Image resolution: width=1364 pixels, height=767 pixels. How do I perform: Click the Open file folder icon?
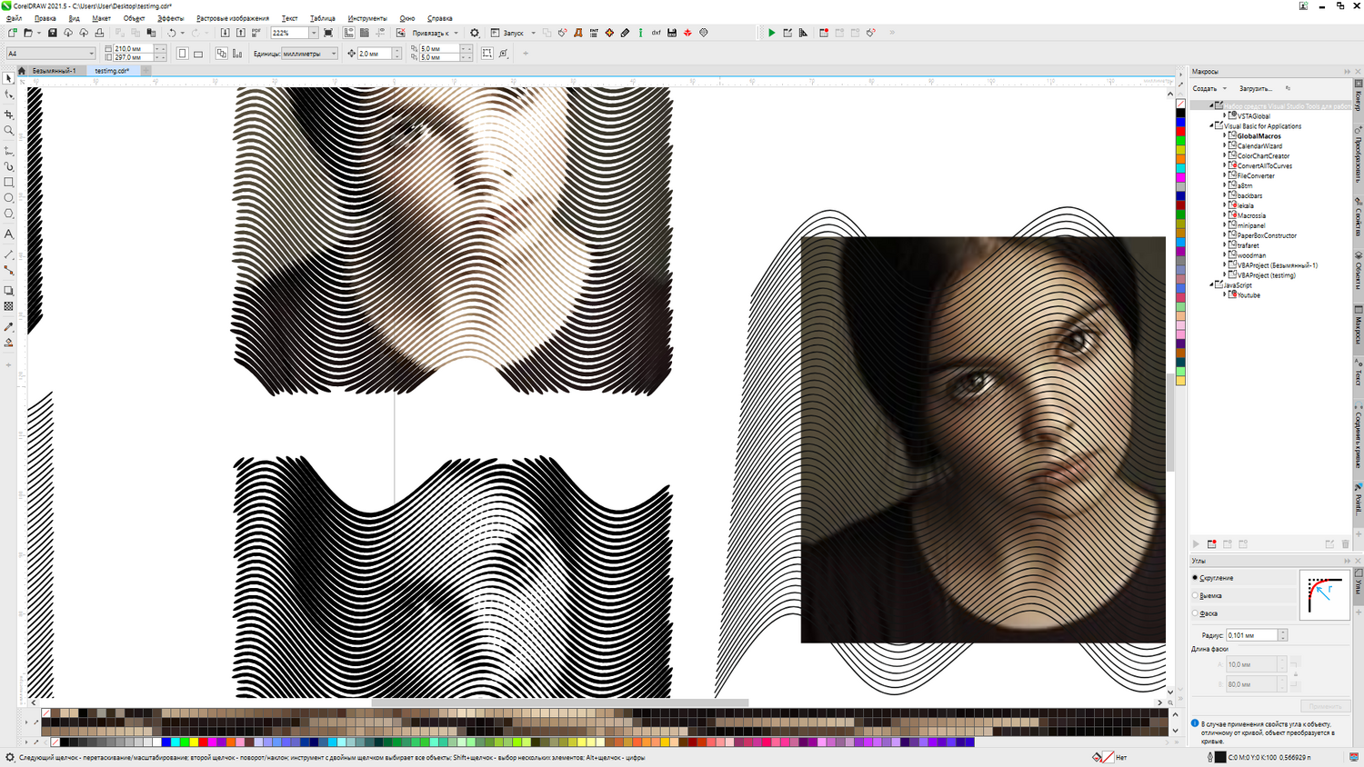[28, 33]
